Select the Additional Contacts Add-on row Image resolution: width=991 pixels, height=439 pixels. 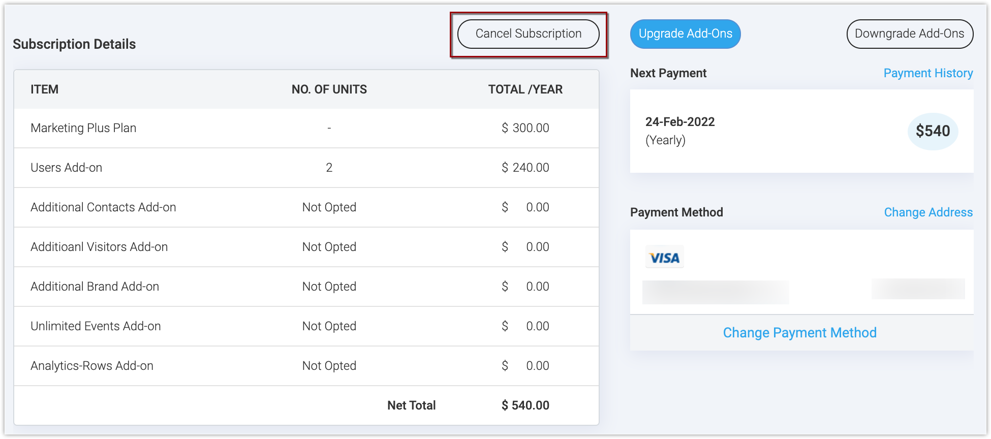click(103, 207)
